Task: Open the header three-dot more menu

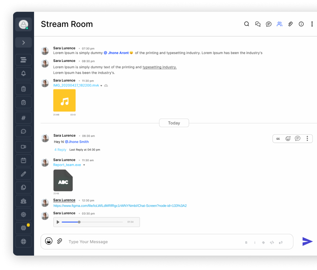Action: (x=312, y=24)
